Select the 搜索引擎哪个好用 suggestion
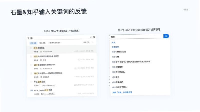 click(119, 52)
